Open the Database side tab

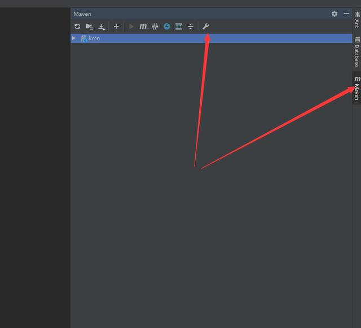click(356, 51)
